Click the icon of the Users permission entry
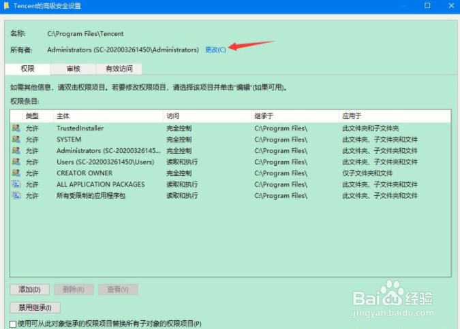The image size is (460, 329). click(x=16, y=162)
